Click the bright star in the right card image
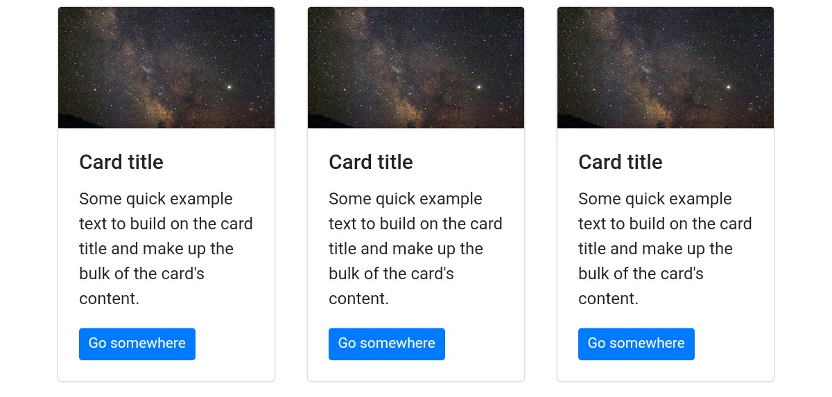 point(729,87)
